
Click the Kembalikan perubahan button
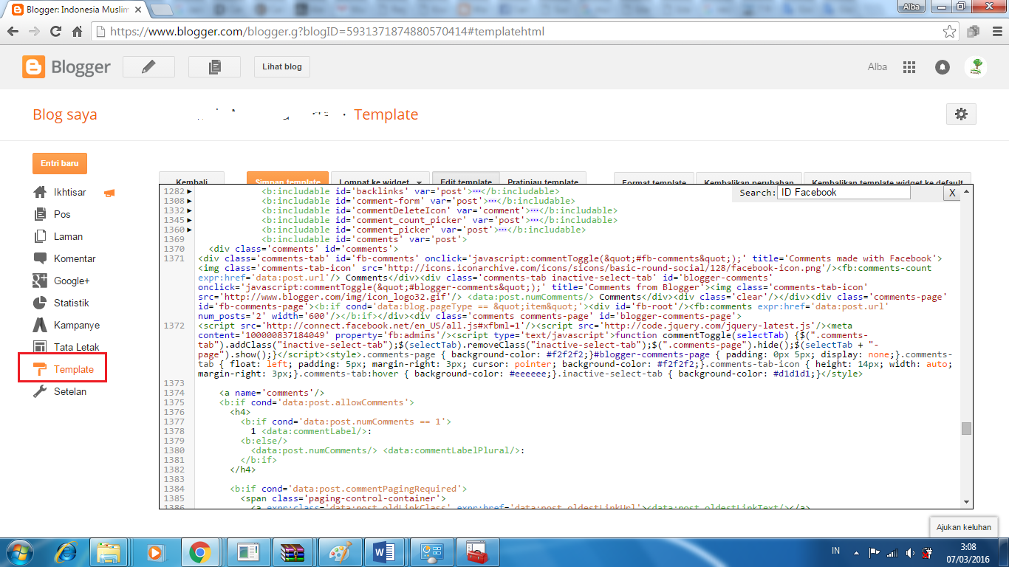(x=748, y=179)
